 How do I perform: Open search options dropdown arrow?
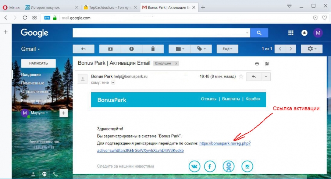click(247, 33)
